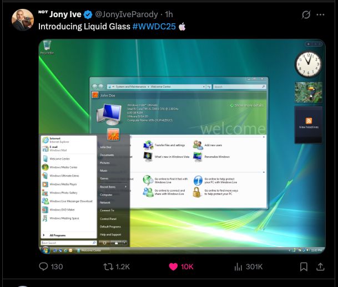Click the Back arrow in Welcome Center window

tap(95, 86)
